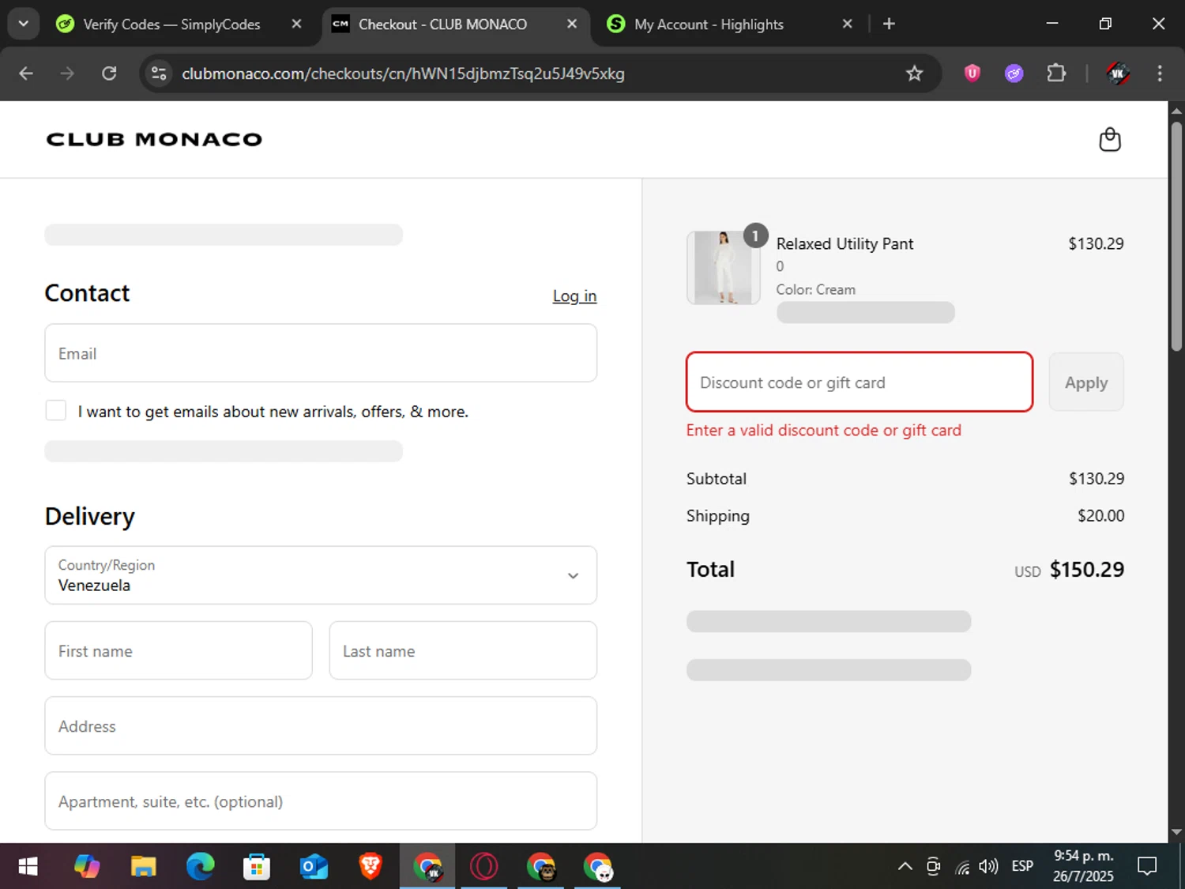Viewport: 1185px width, 889px height.
Task: Reload the checkout page
Action: 109,73
